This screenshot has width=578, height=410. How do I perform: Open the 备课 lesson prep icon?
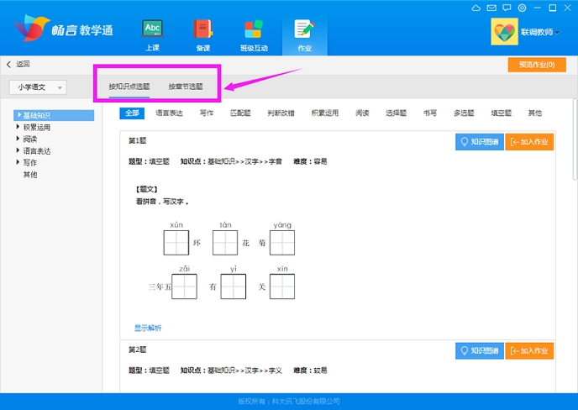click(x=202, y=34)
